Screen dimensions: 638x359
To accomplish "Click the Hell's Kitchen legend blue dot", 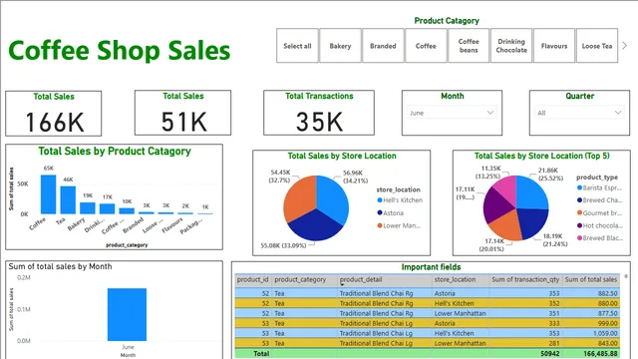I will coord(380,200).
